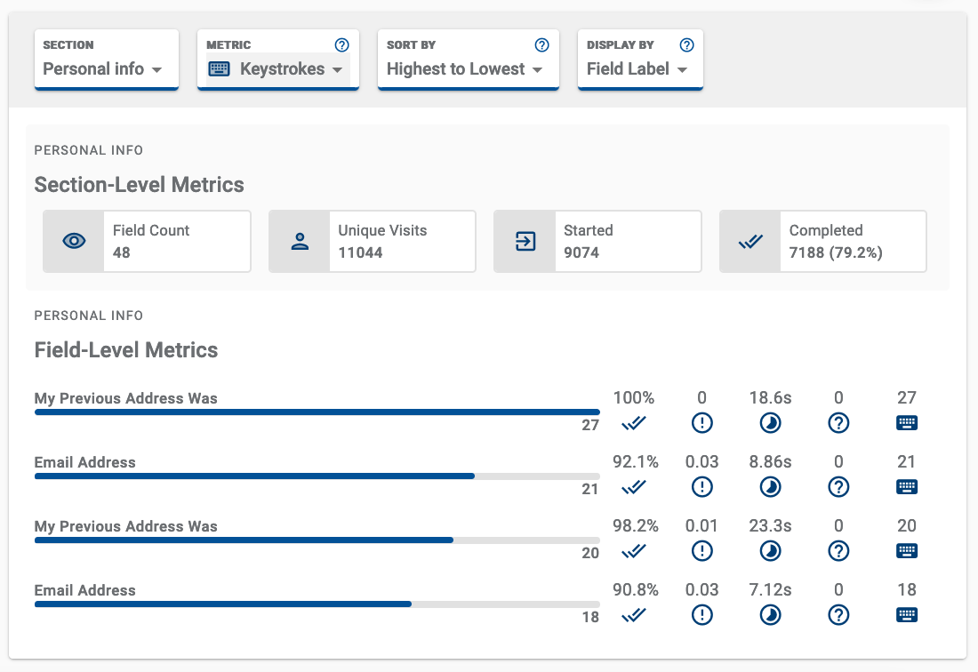978x672 pixels.
Task: Open the Display By help question mark
Action: pyautogui.click(x=686, y=44)
